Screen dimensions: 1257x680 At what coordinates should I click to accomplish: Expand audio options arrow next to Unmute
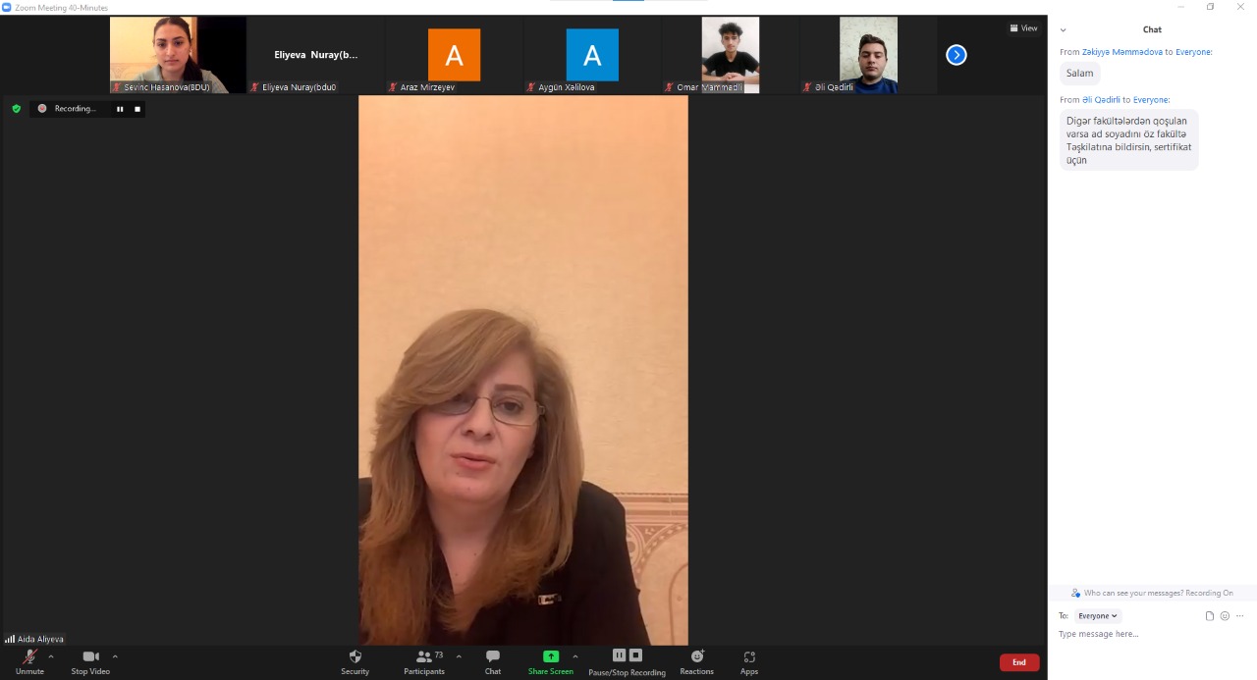pos(51,656)
